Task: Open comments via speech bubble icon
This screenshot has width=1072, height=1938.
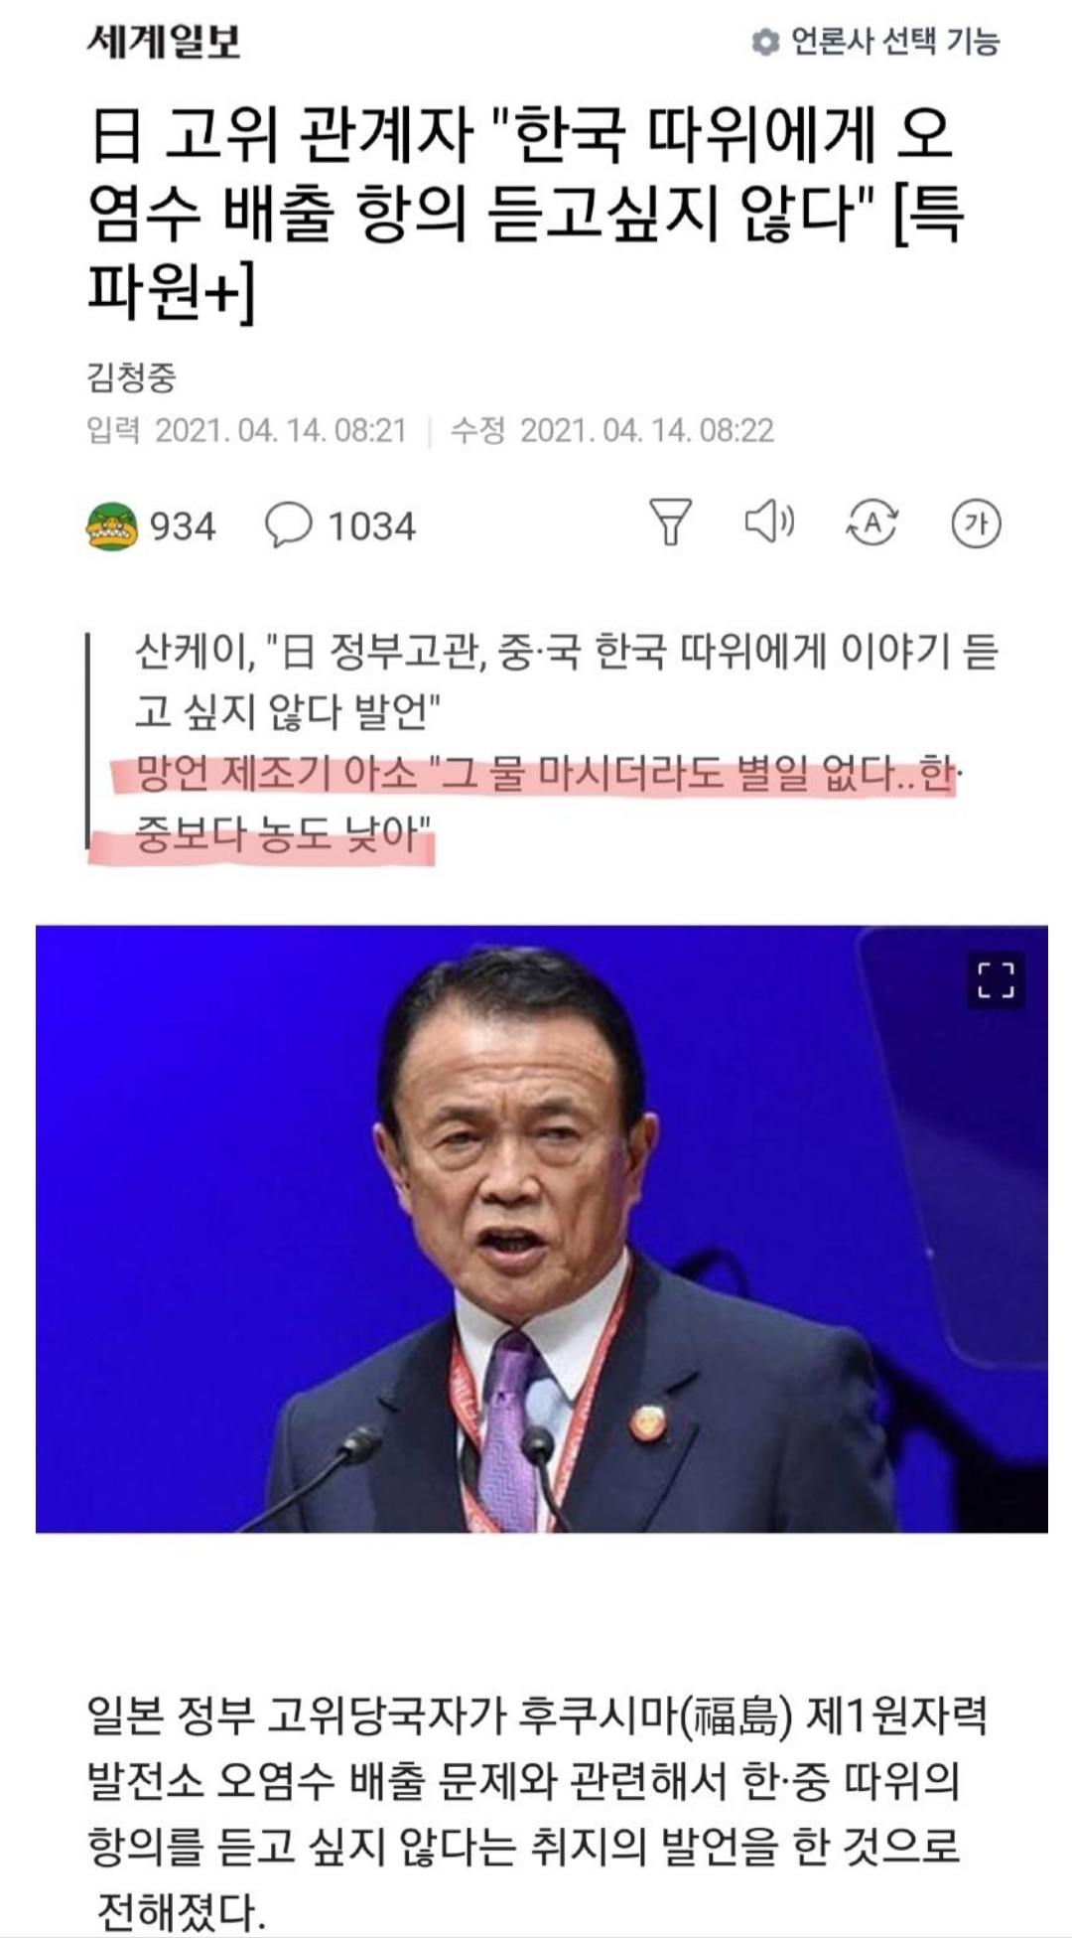Action: [289, 524]
